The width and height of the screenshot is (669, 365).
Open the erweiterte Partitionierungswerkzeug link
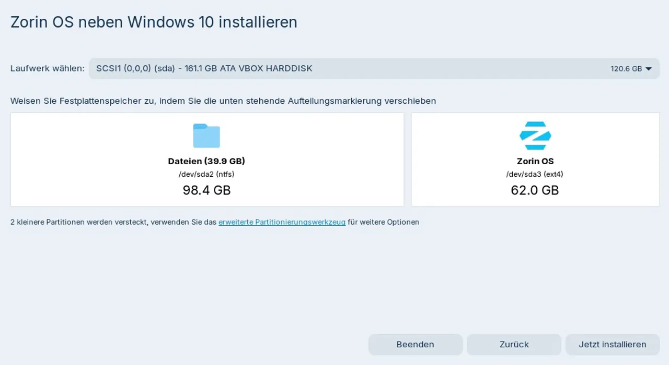coord(282,222)
